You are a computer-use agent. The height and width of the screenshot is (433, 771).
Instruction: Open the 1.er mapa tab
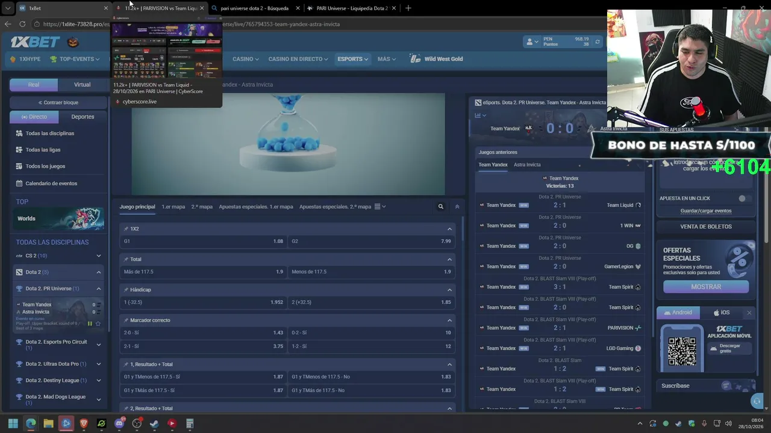point(173,207)
